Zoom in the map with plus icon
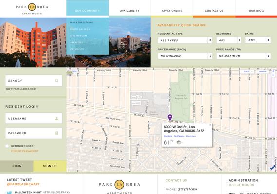This screenshot has height=194, width=277. coord(273,71)
